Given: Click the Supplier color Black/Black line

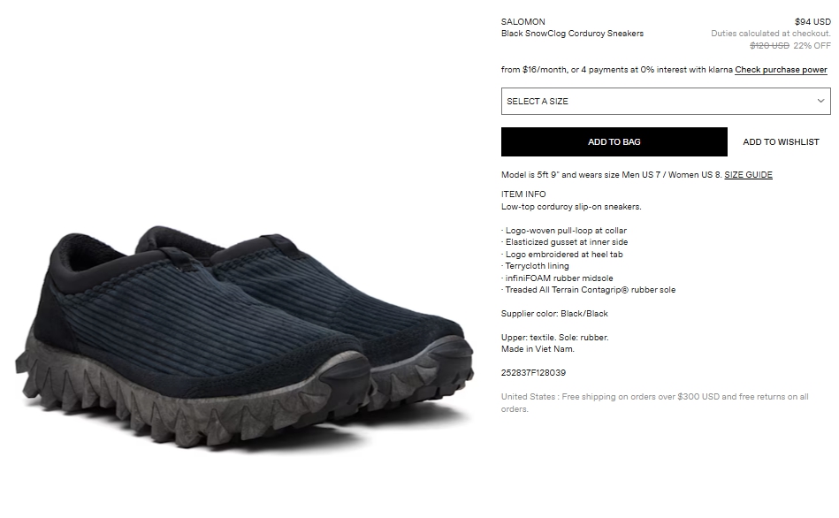Looking at the screenshot, I should pyautogui.click(x=554, y=314).
